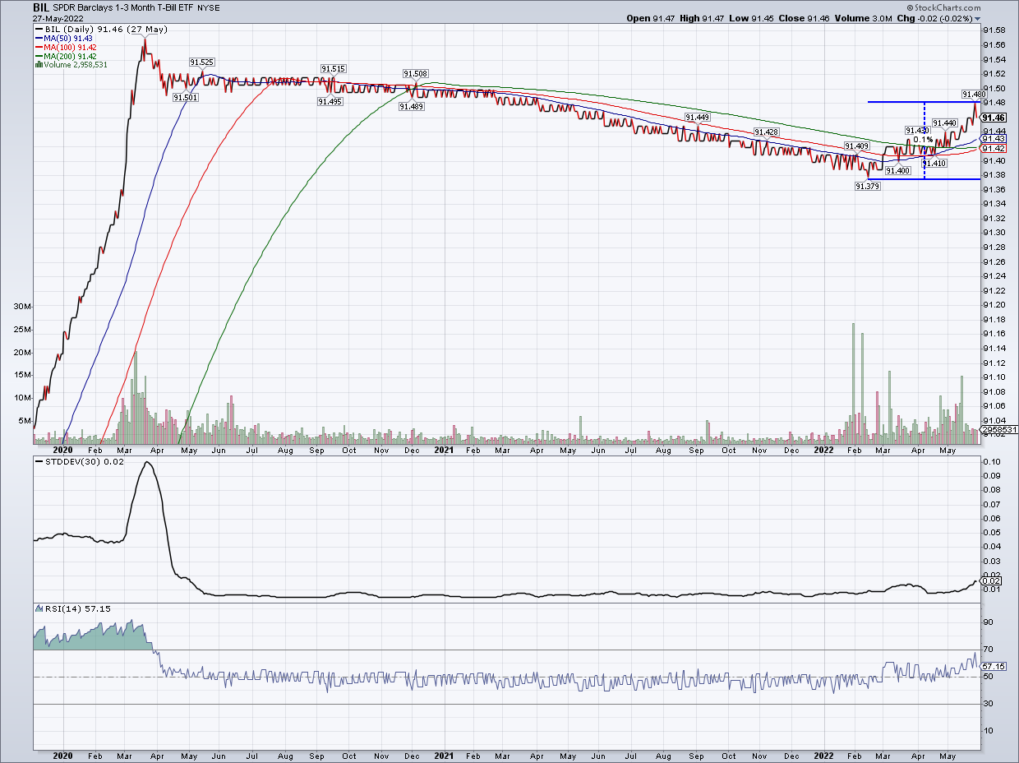Click the 91.501 price trough label
The width and height of the screenshot is (1019, 763).
[186, 97]
